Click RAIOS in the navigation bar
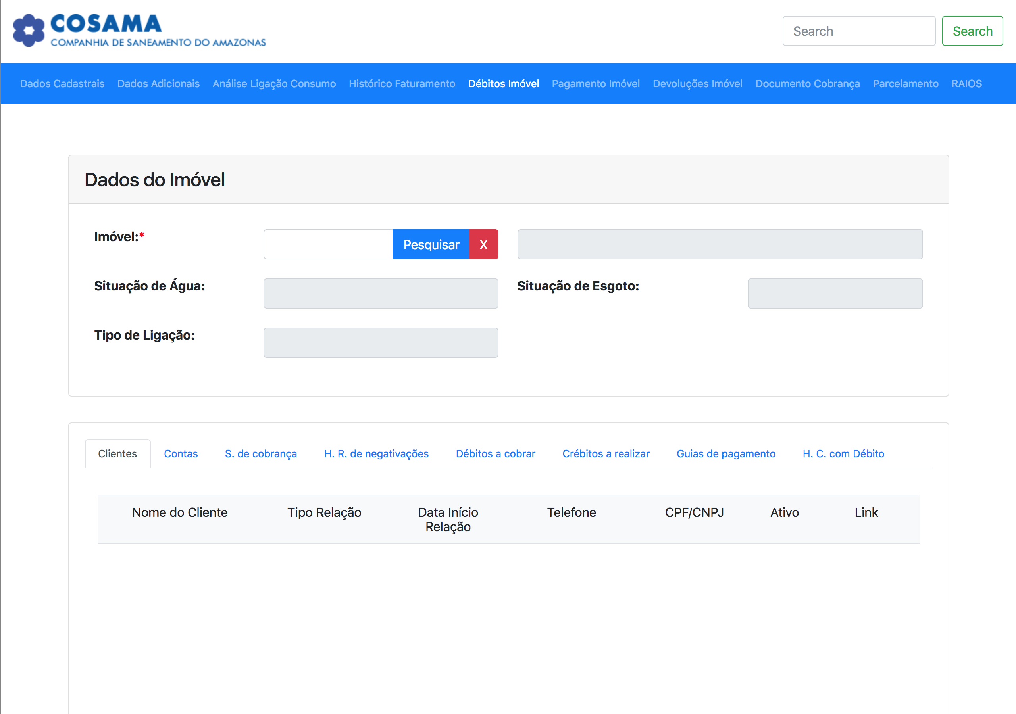1016x714 pixels. coord(966,84)
